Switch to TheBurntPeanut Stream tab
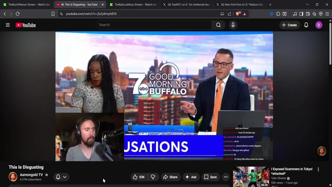 coord(27,4)
